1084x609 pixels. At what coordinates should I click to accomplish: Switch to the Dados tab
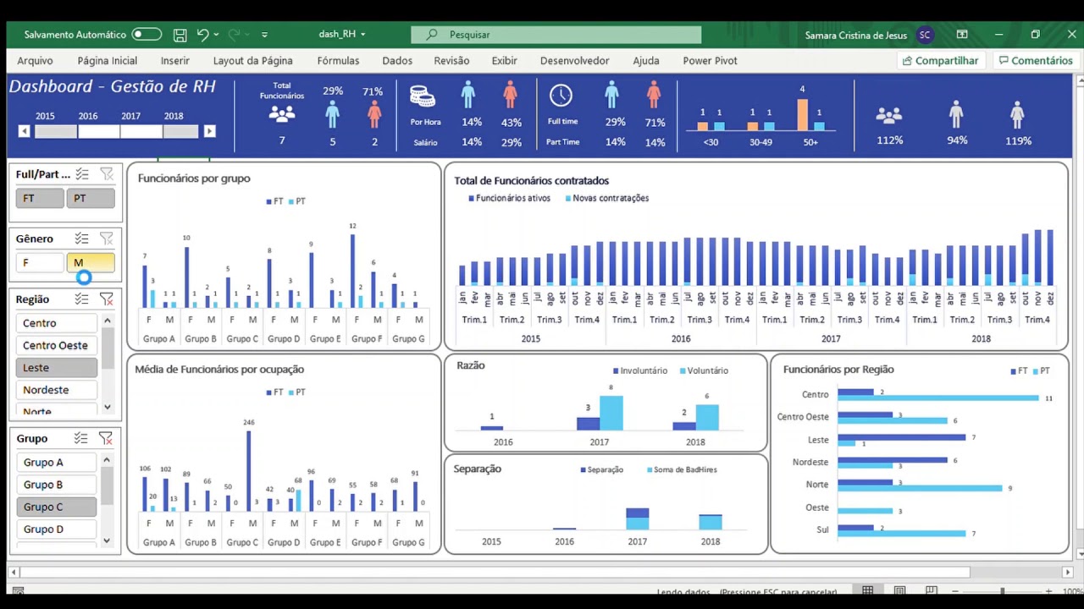click(x=397, y=61)
